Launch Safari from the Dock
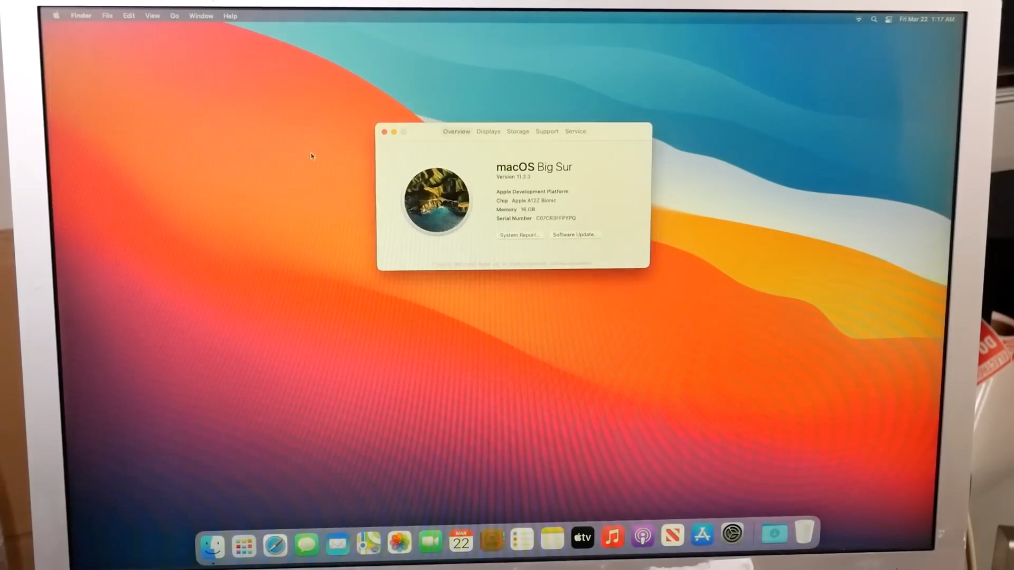 click(x=275, y=545)
